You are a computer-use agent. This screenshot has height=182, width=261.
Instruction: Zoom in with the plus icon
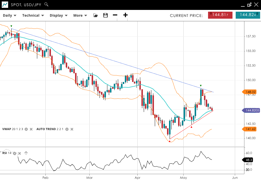pos(125,15)
